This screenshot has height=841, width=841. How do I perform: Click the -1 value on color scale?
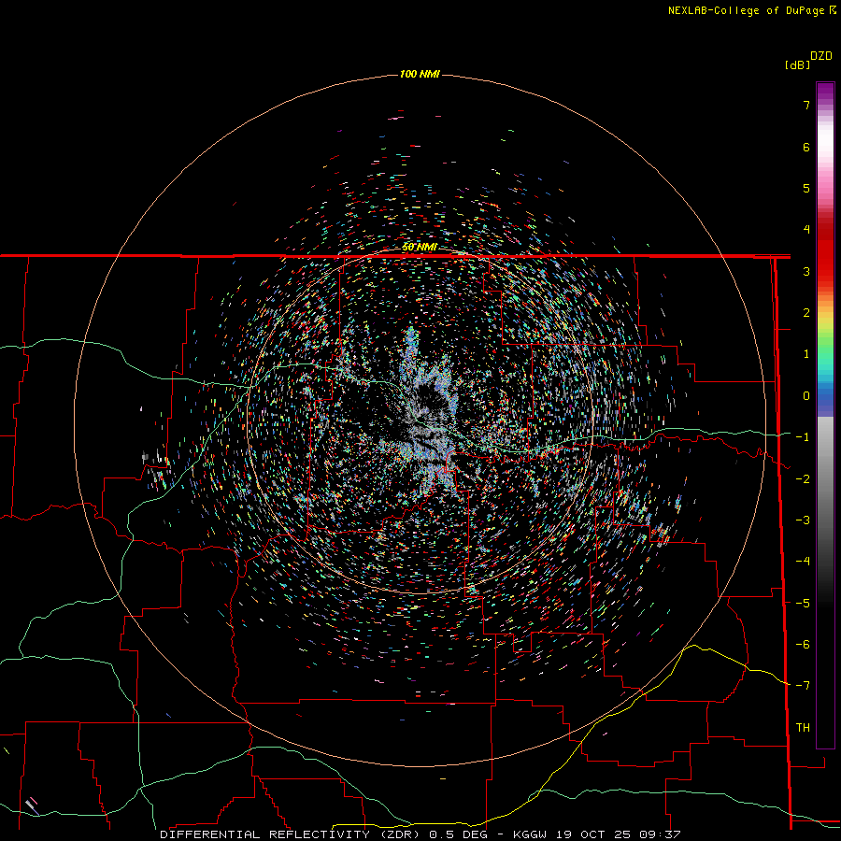(x=803, y=437)
